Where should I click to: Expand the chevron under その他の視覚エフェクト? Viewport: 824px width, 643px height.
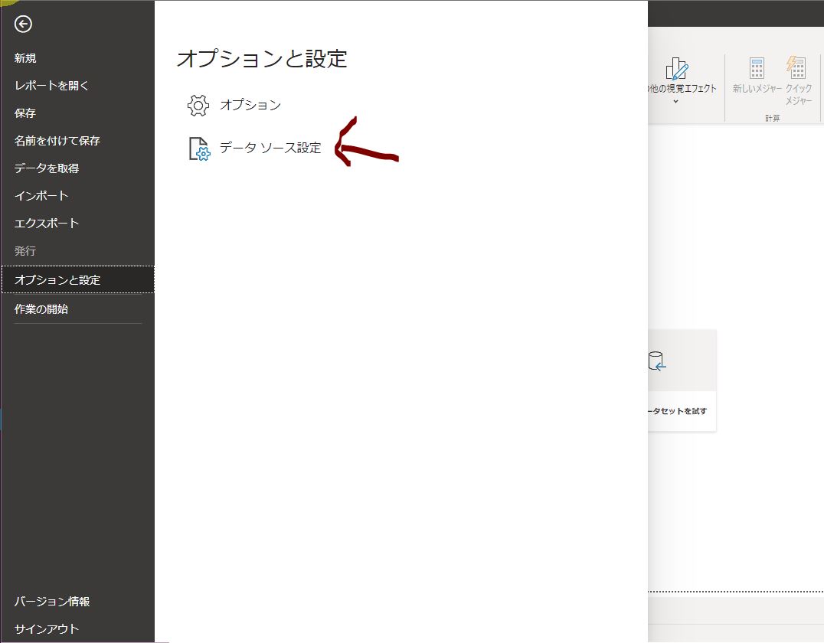click(675, 101)
